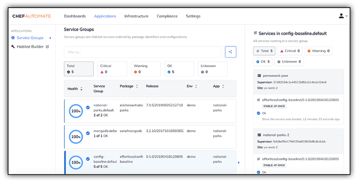Filter service groups by Warning 0
Image resolution: width=359 pixels, height=183 pixels.
click(146, 69)
